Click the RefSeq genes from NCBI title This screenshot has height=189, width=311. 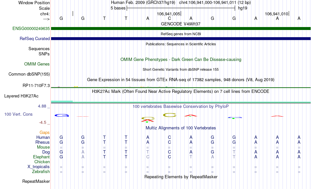[181, 34]
